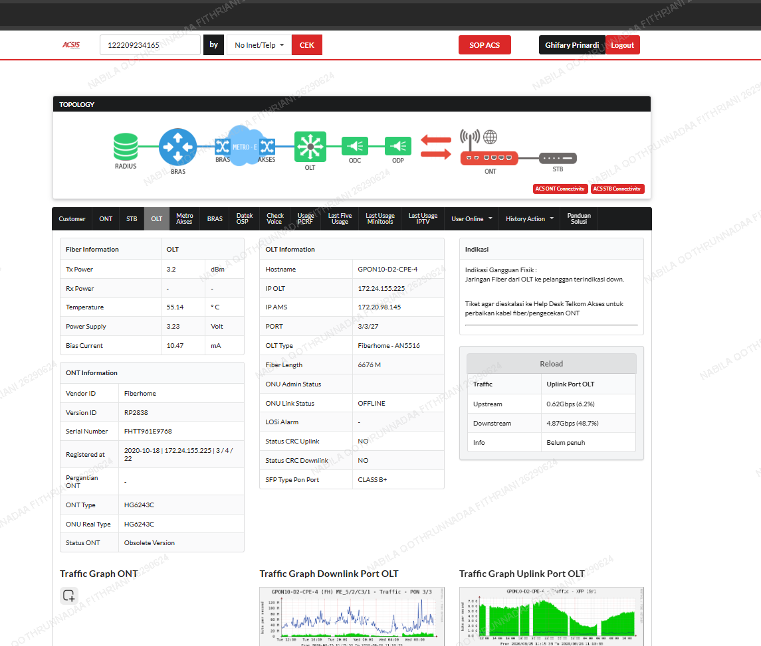Click the ONT wifi antenna icon
This screenshot has width=761, height=646.
pos(470,139)
